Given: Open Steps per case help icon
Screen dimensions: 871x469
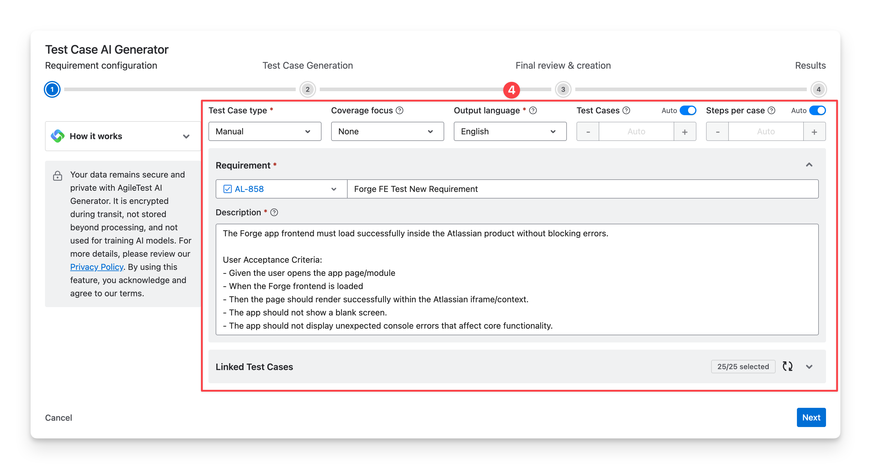Looking at the screenshot, I should point(771,111).
